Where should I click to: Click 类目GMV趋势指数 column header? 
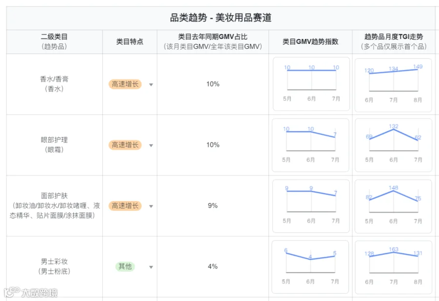click(x=311, y=42)
